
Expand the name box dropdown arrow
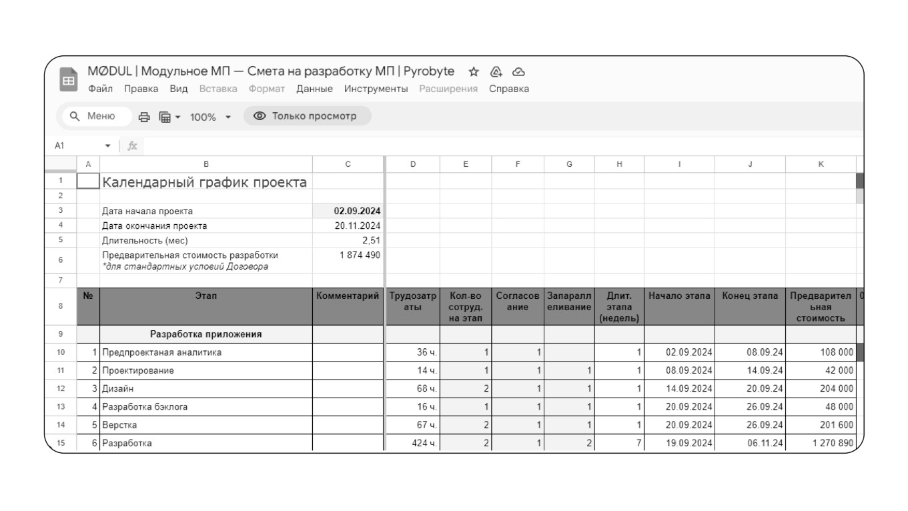click(x=108, y=145)
